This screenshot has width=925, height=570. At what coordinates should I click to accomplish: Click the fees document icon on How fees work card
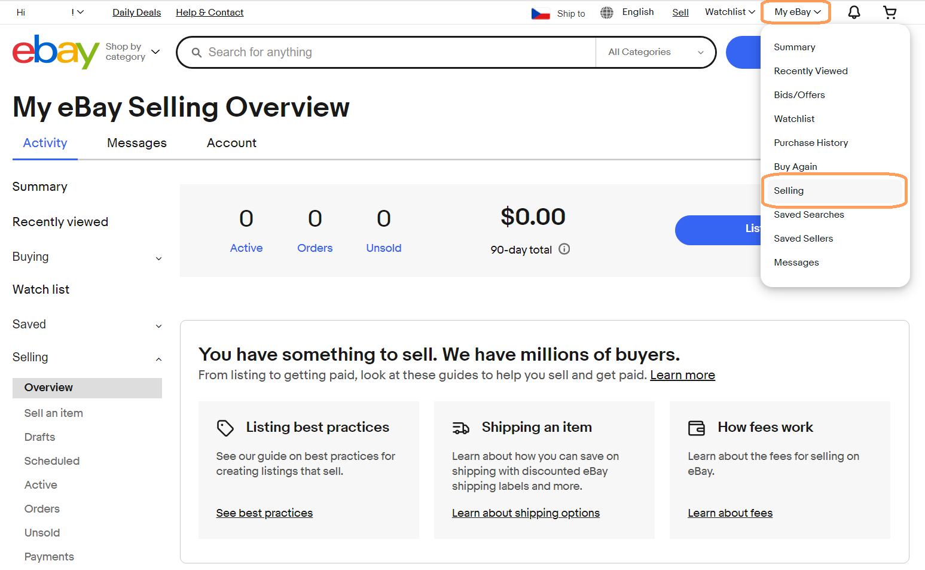click(x=697, y=428)
